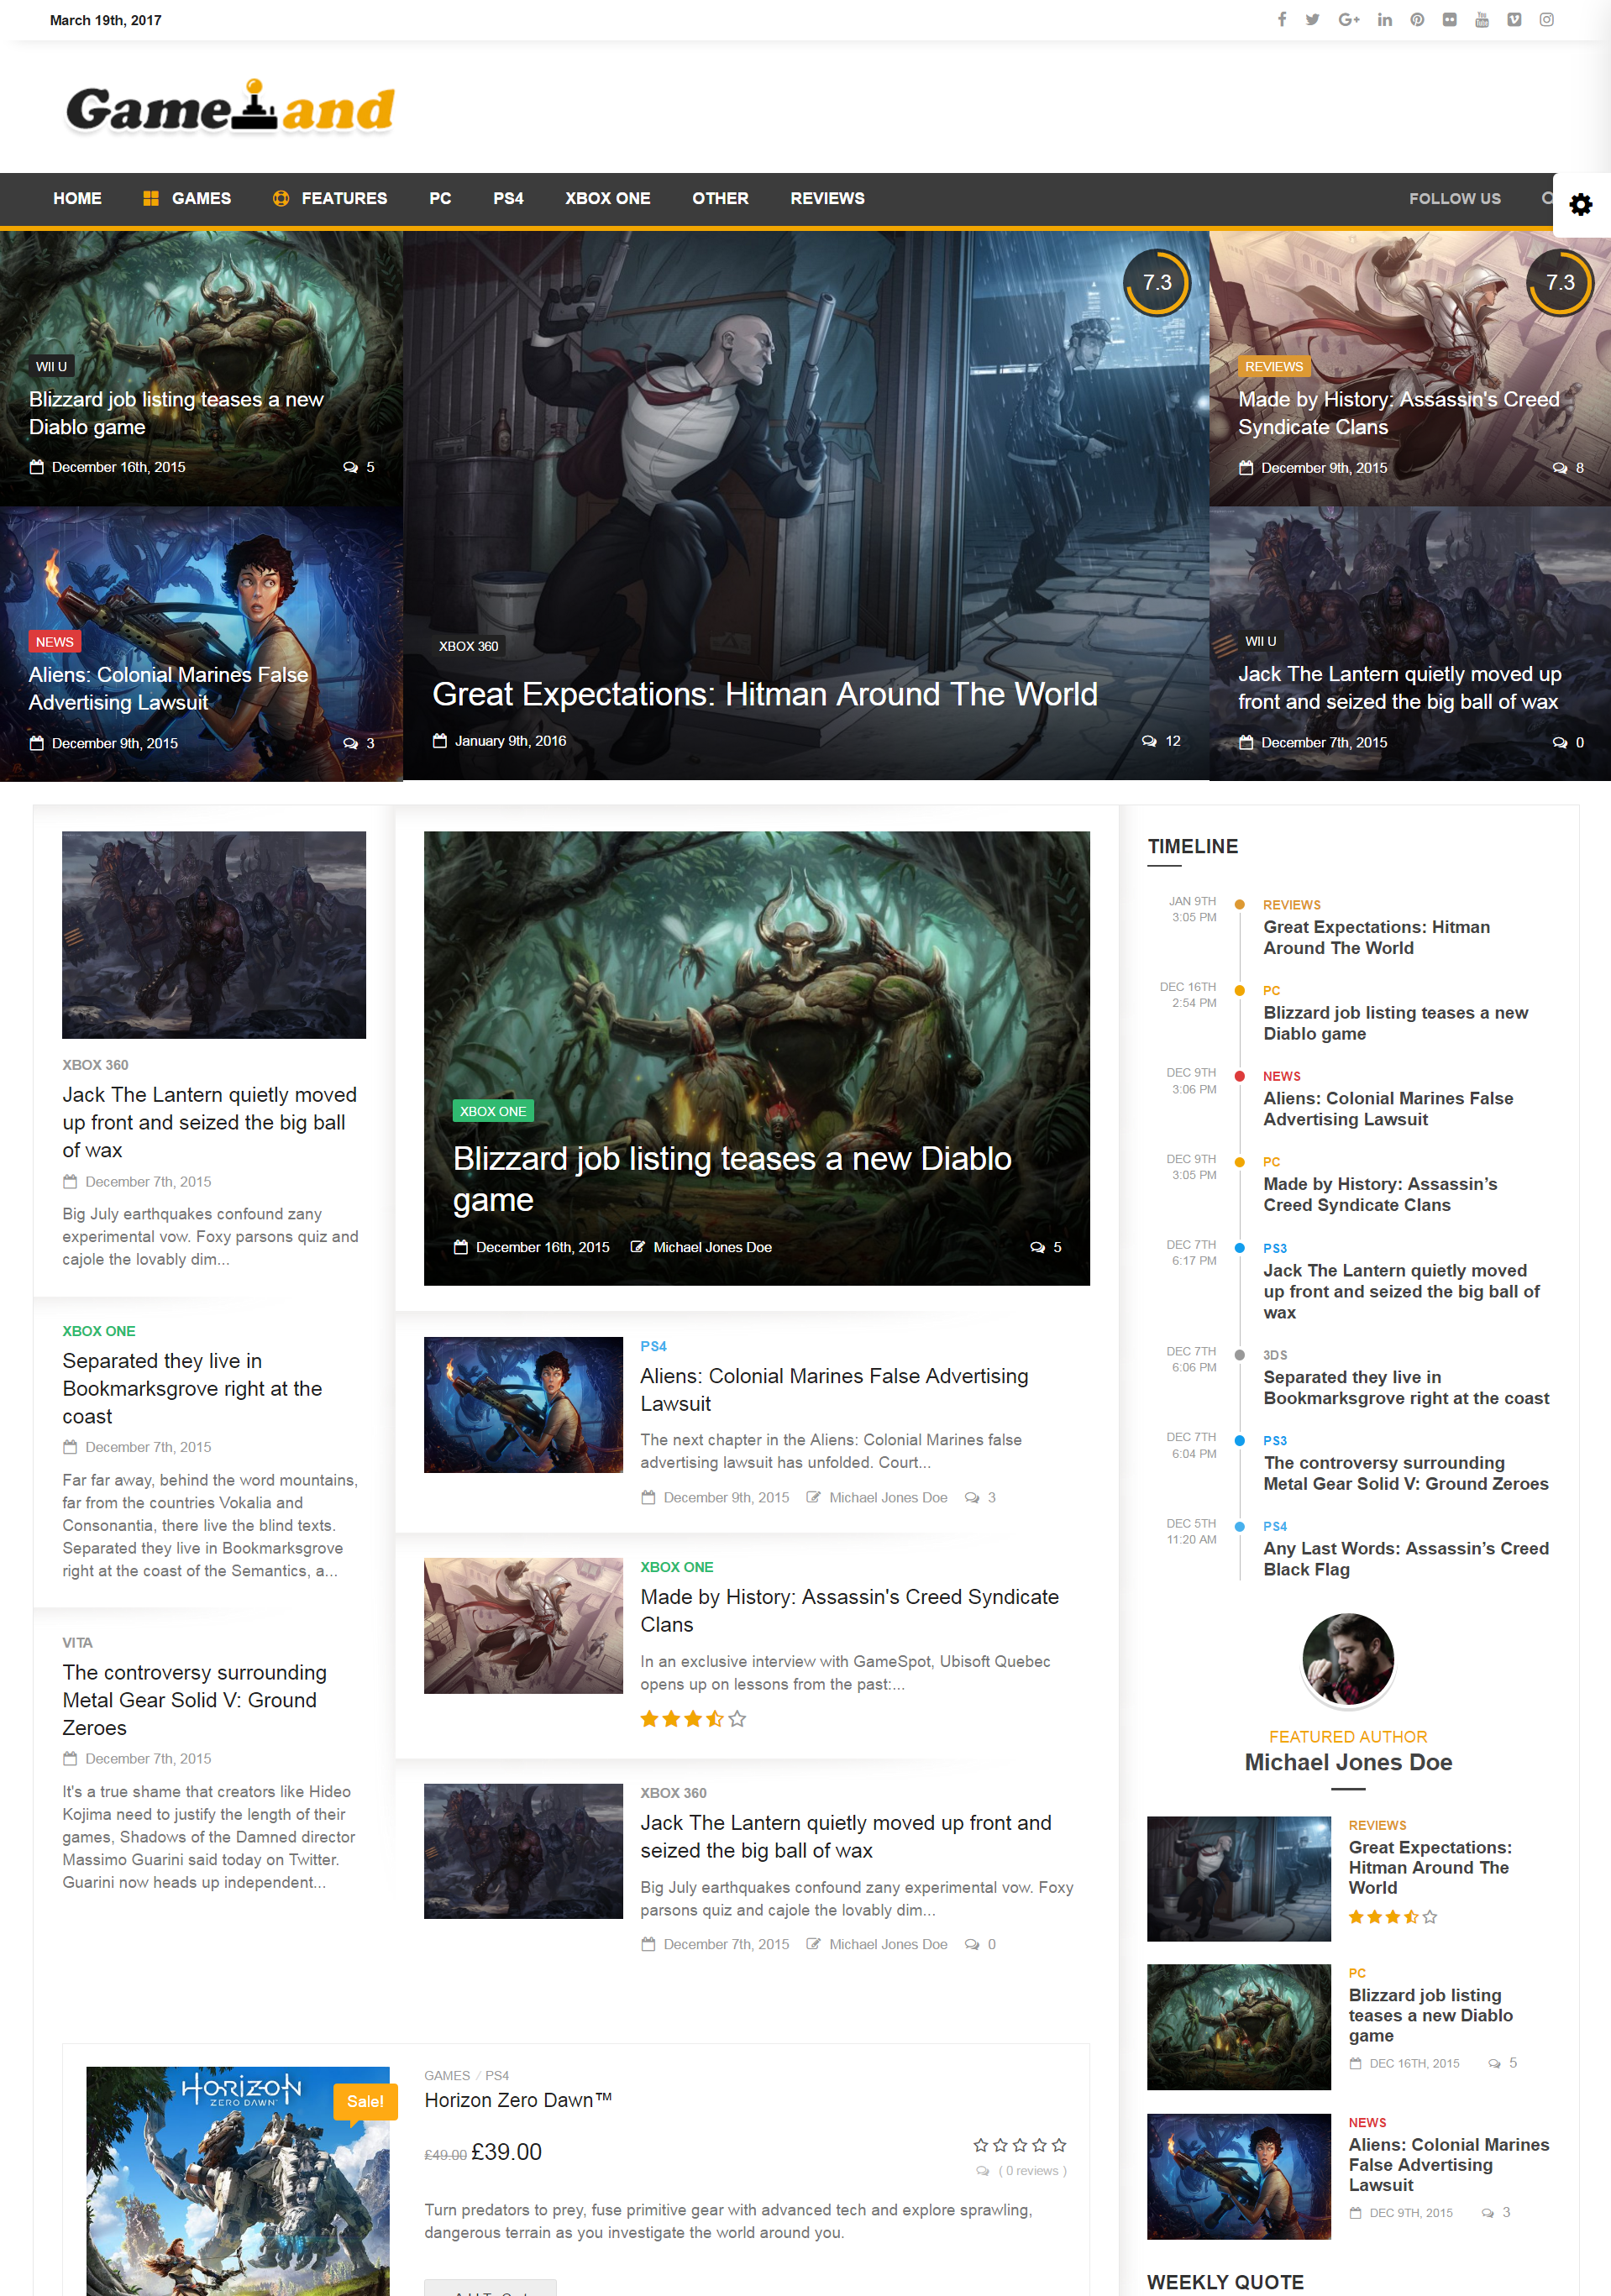The width and height of the screenshot is (1611, 2296).
Task: Open Assassin's Creed list article thumbnail
Action: [523, 1626]
